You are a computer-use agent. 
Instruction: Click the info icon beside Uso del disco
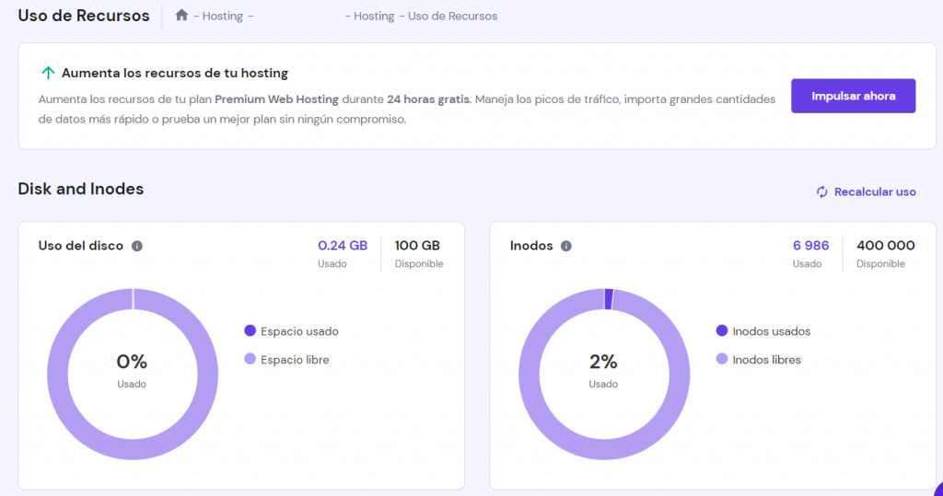click(137, 246)
